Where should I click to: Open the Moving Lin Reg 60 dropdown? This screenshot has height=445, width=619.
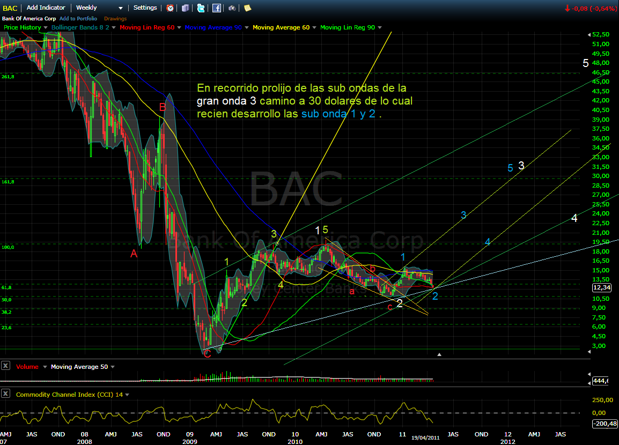click(x=179, y=28)
